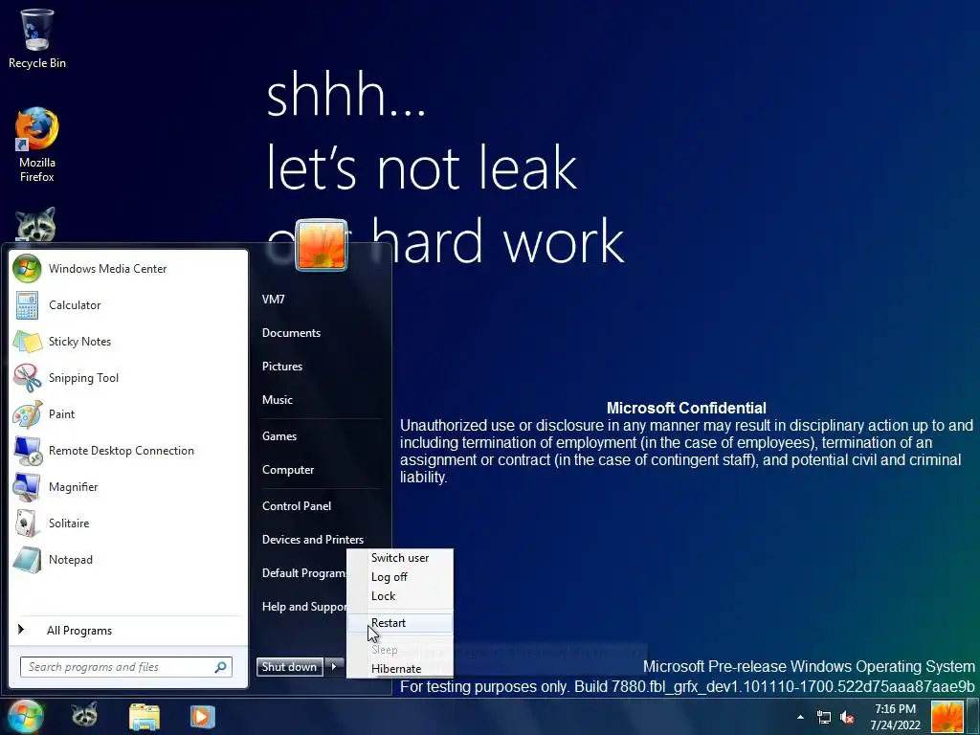Viewport: 980px width, 735px height.
Task: Choose Restart in power menu
Action: click(400, 623)
